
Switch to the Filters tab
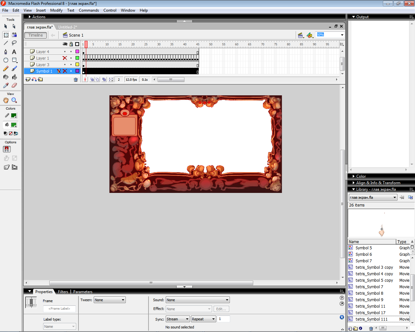(x=63, y=292)
